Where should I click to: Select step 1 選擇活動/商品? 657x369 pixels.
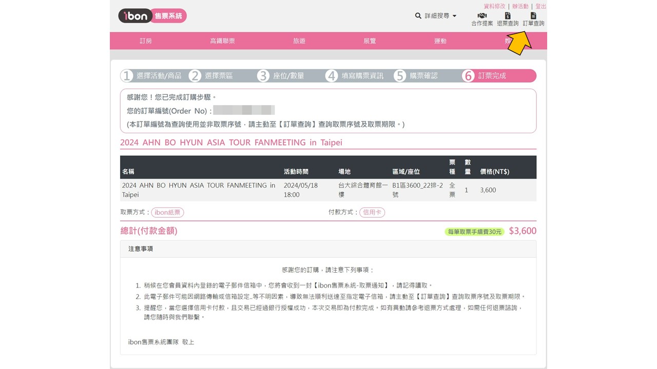pos(152,76)
